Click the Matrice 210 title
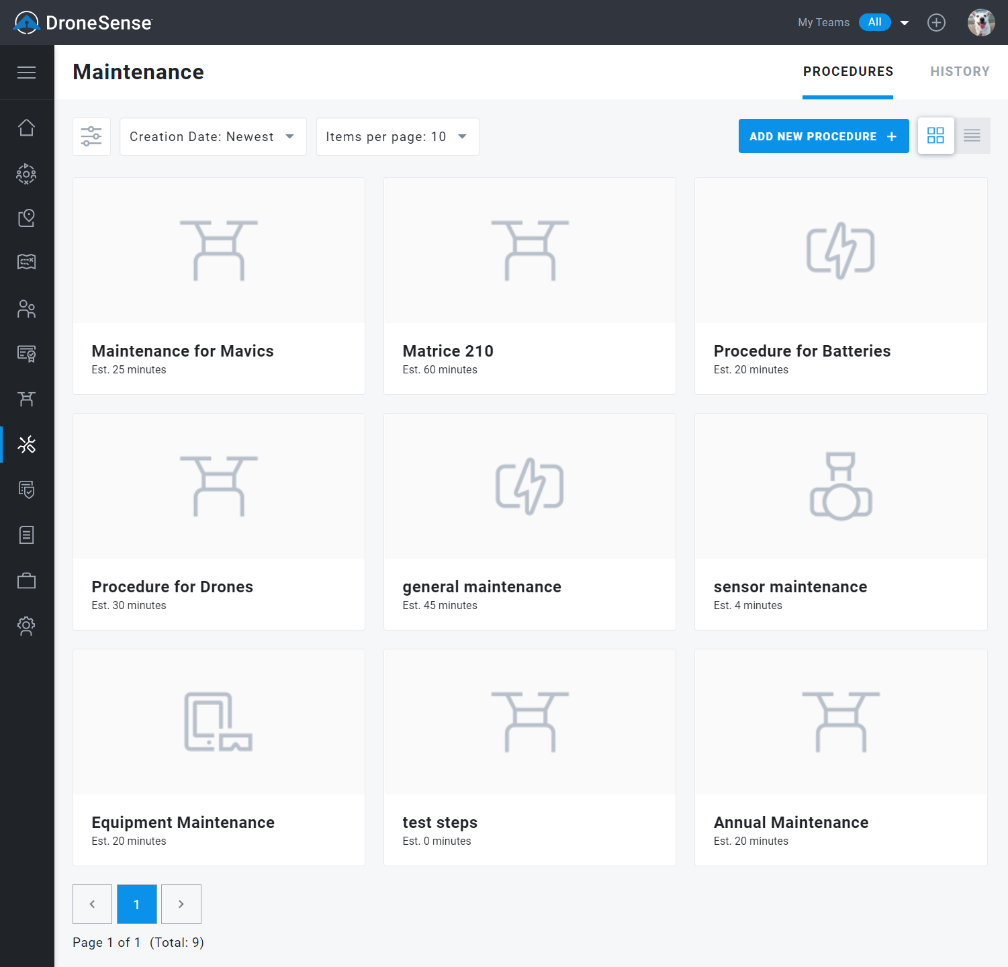The width and height of the screenshot is (1008, 967). (x=448, y=351)
